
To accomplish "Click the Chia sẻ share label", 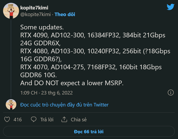I will tap(79, 119).
